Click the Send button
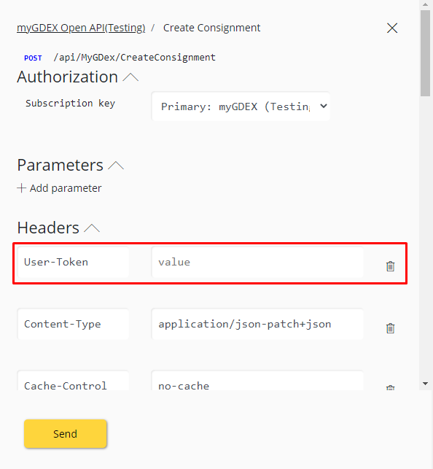The width and height of the screenshot is (433, 469). (66, 433)
